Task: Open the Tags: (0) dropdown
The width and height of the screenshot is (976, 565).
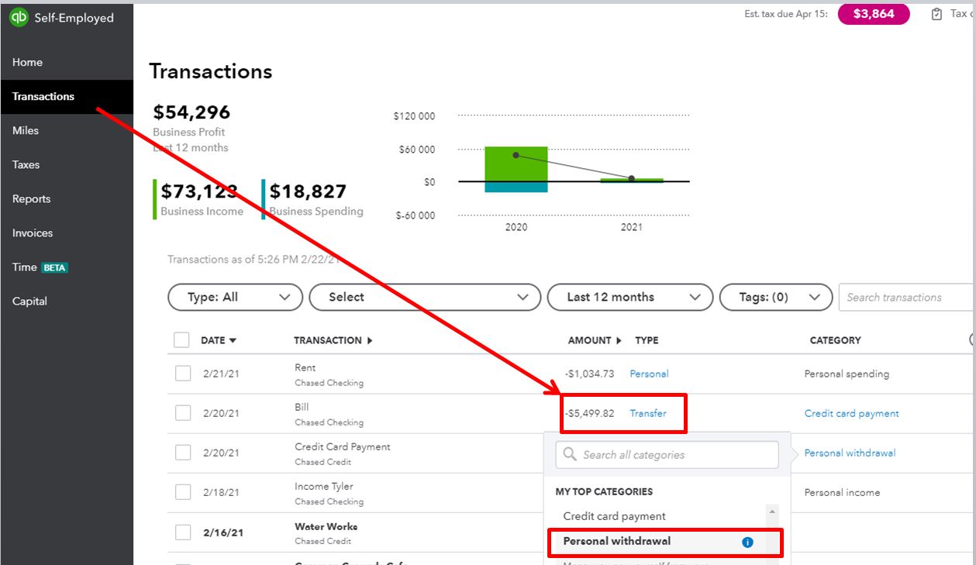Action: coord(775,297)
